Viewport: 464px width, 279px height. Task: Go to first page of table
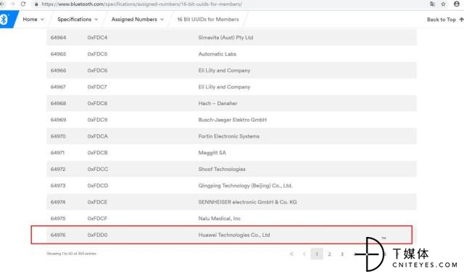coord(291,254)
